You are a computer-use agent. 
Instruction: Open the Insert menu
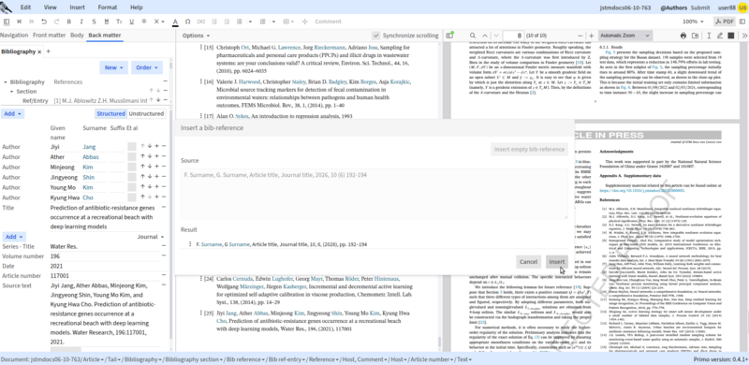[x=78, y=7]
